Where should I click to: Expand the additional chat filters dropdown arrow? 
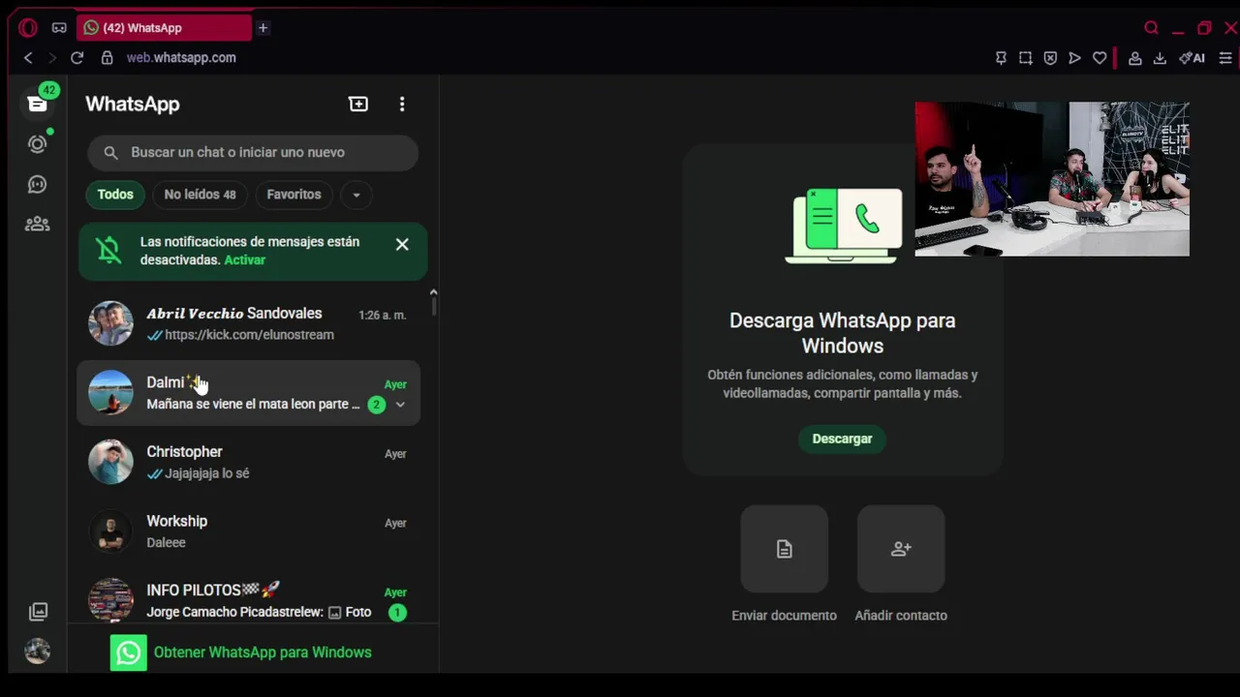[356, 195]
